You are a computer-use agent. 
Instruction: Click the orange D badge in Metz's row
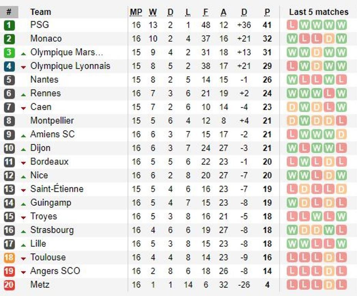329,285
